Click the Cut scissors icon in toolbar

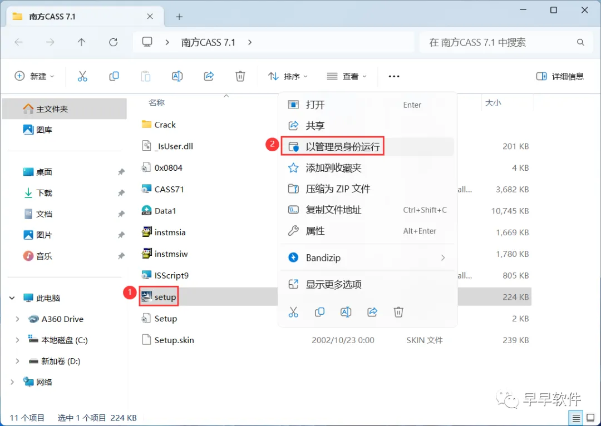click(82, 76)
